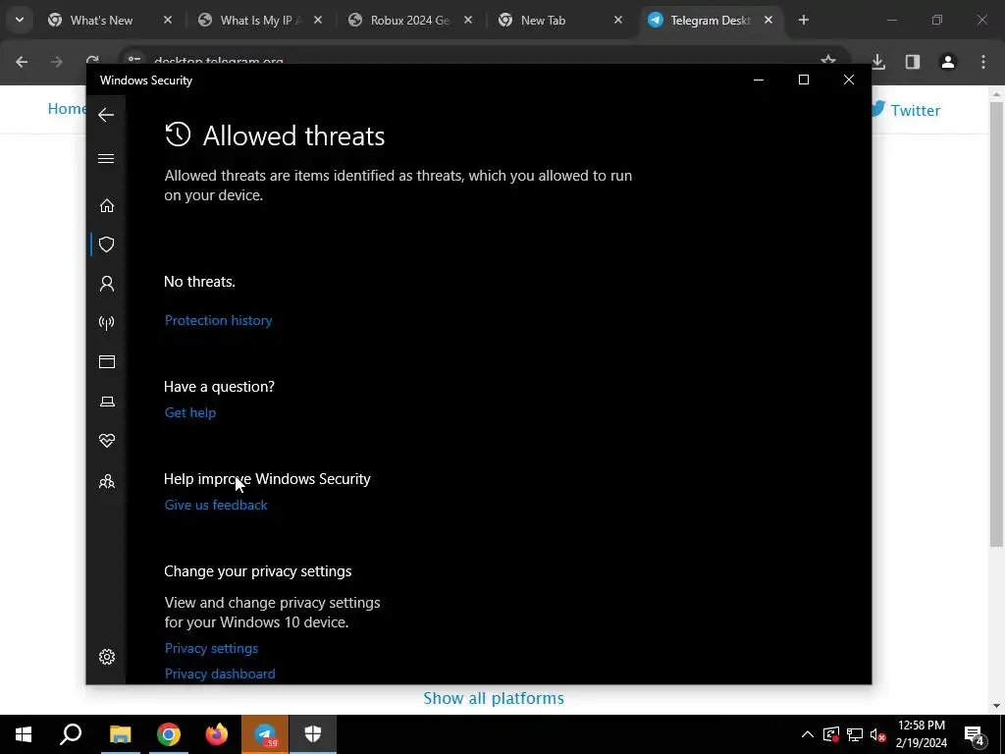Open the hamburger navigation menu
The image size is (1005, 754).
click(106, 158)
